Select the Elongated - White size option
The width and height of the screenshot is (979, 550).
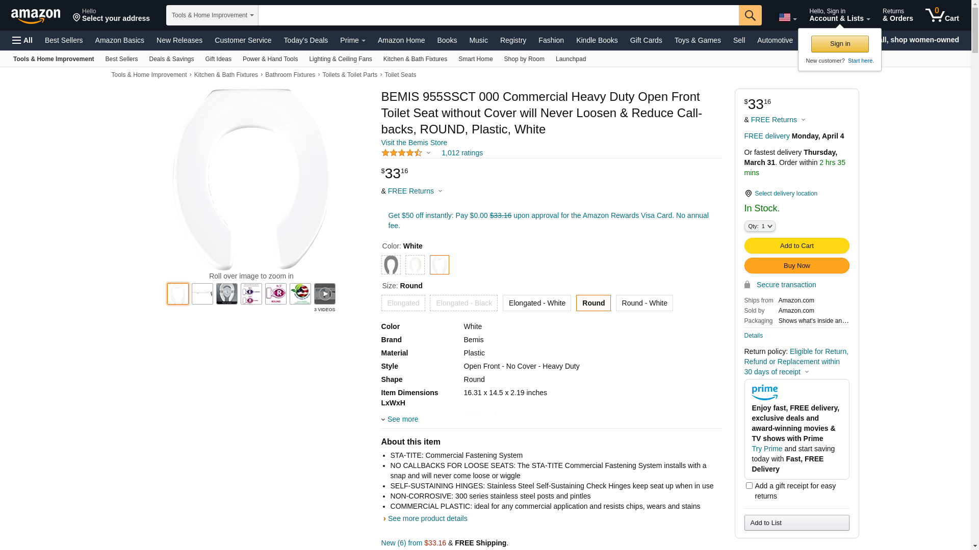click(536, 303)
